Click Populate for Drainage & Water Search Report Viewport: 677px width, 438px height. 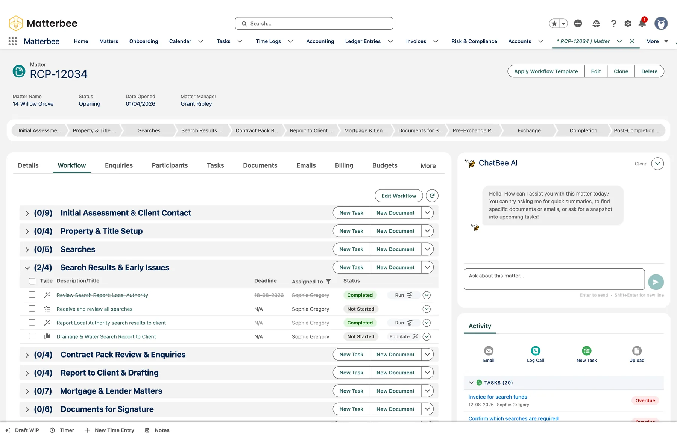[x=404, y=336]
